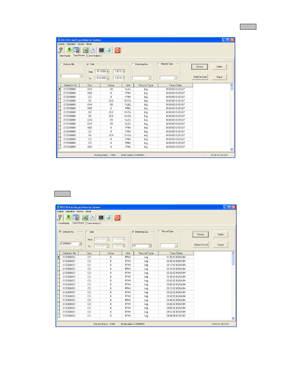Select the Data Review tab in the CO-filtered window
Viewport: 295px width, 382px height.
tap(78, 223)
